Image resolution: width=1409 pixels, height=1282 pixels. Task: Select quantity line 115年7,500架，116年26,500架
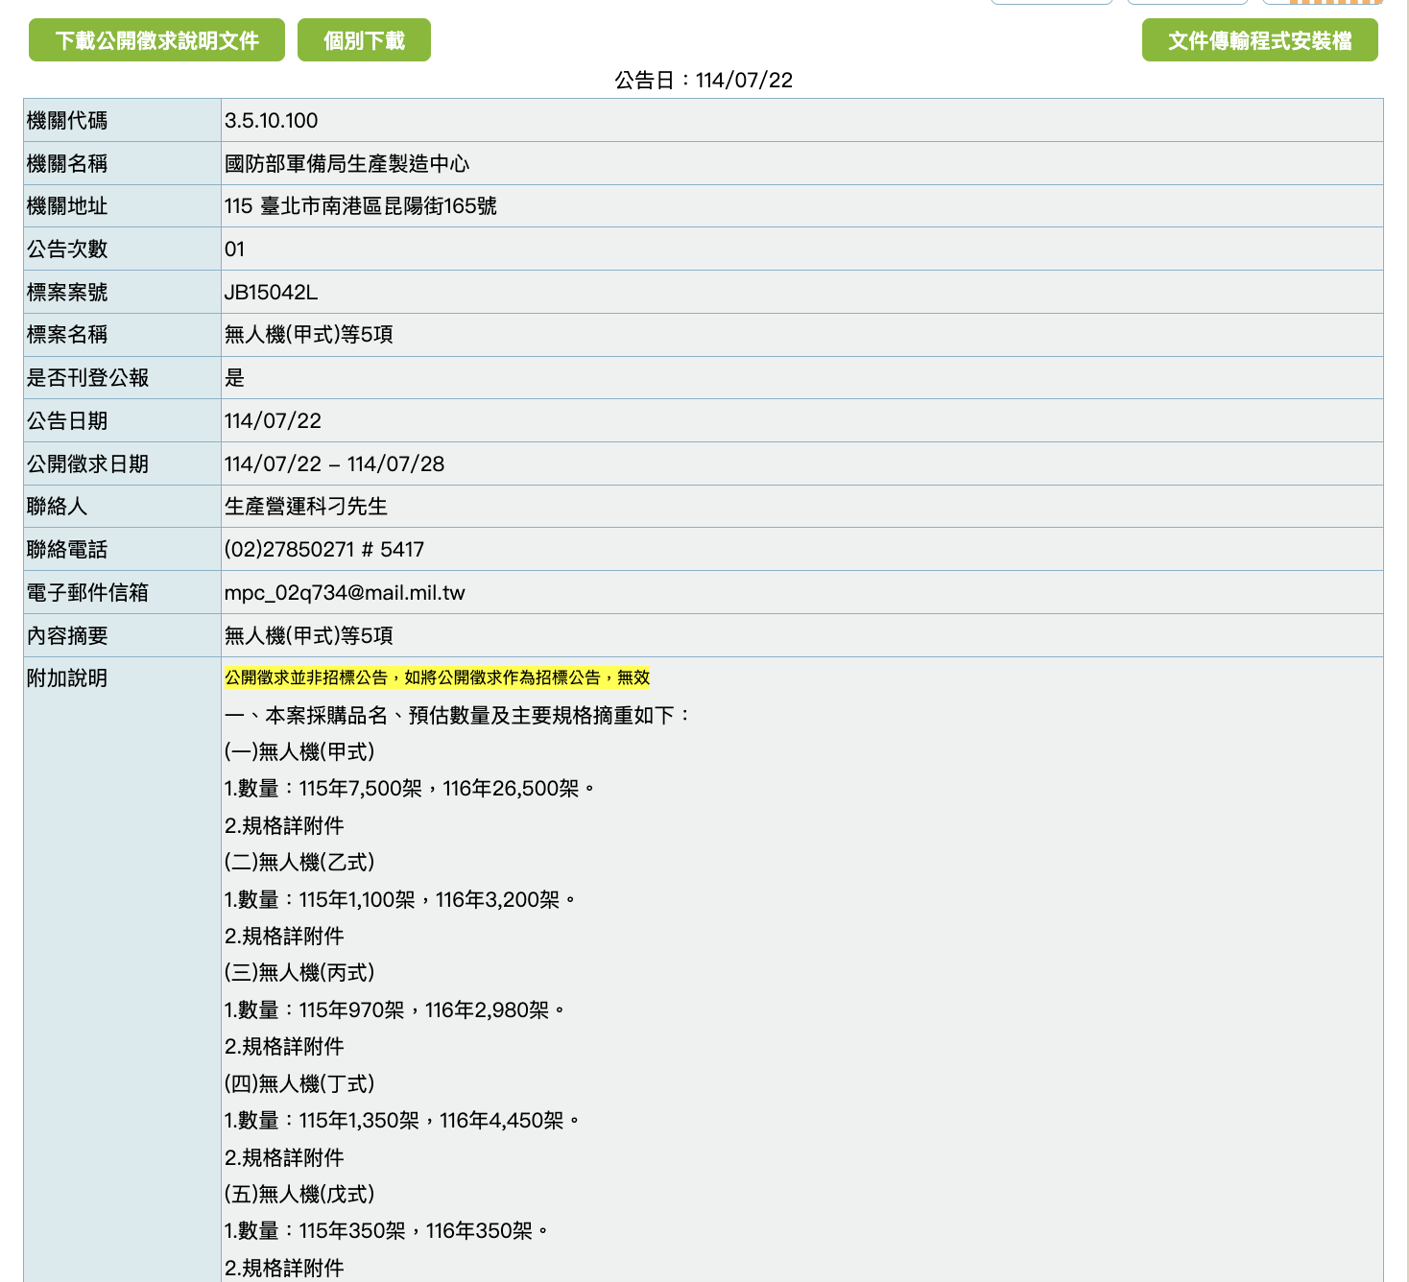coord(409,789)
